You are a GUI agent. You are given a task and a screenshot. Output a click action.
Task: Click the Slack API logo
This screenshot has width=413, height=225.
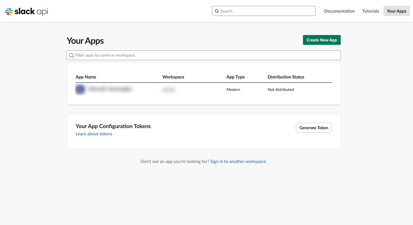(27, 11)
